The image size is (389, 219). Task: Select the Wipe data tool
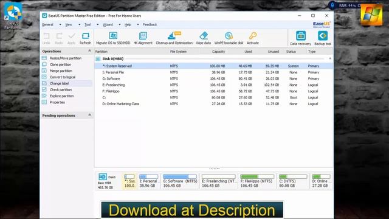(204, 38)
